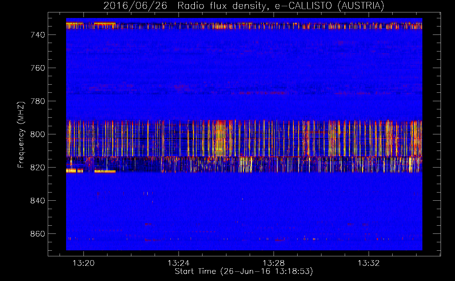Click the 13:28 time tick label
455x281 pixels.
(274, 263)
